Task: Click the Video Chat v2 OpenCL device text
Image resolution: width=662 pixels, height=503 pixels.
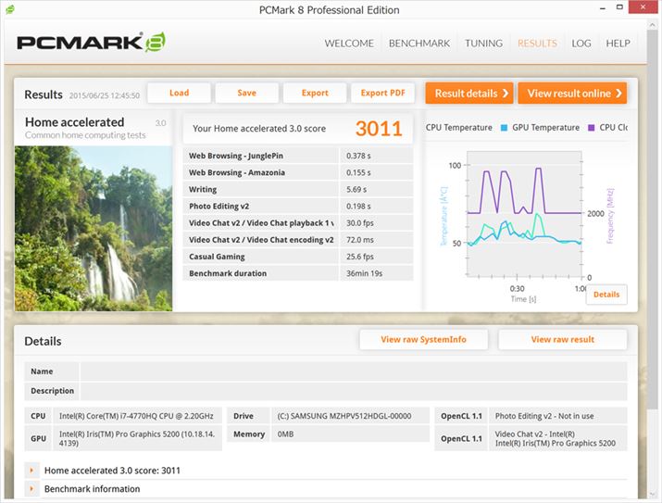Action: click(x=556, y=438)
